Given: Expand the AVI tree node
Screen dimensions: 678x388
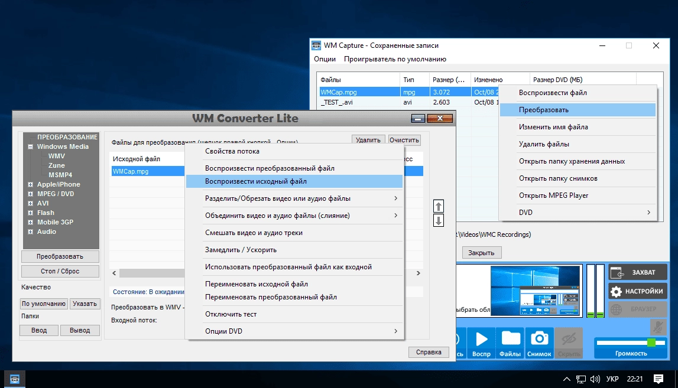Looking at the screenshot, I should point(30,204).
